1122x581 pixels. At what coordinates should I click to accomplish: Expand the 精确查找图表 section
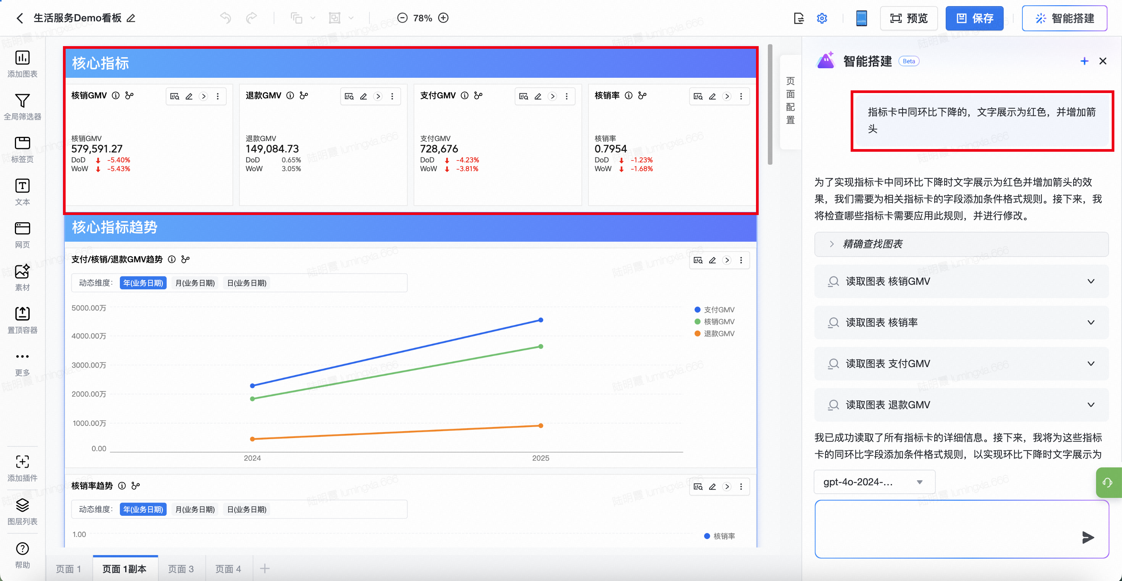[x=832, y=244]
